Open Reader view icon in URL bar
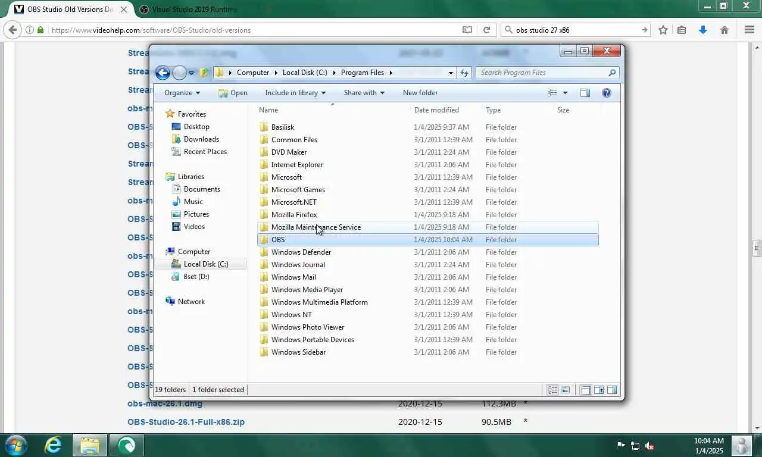Screen dimensions: 762x457 (467, 30)
